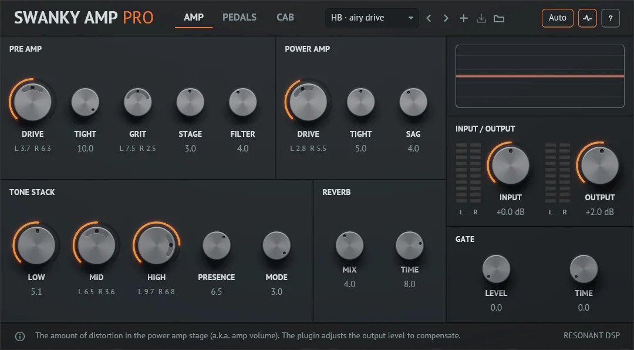
Task: Click the Reverb TIME knob
Action: 410,245
